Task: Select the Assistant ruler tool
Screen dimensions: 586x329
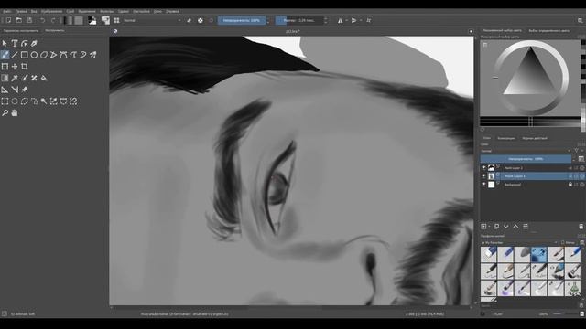Action: 5,90
